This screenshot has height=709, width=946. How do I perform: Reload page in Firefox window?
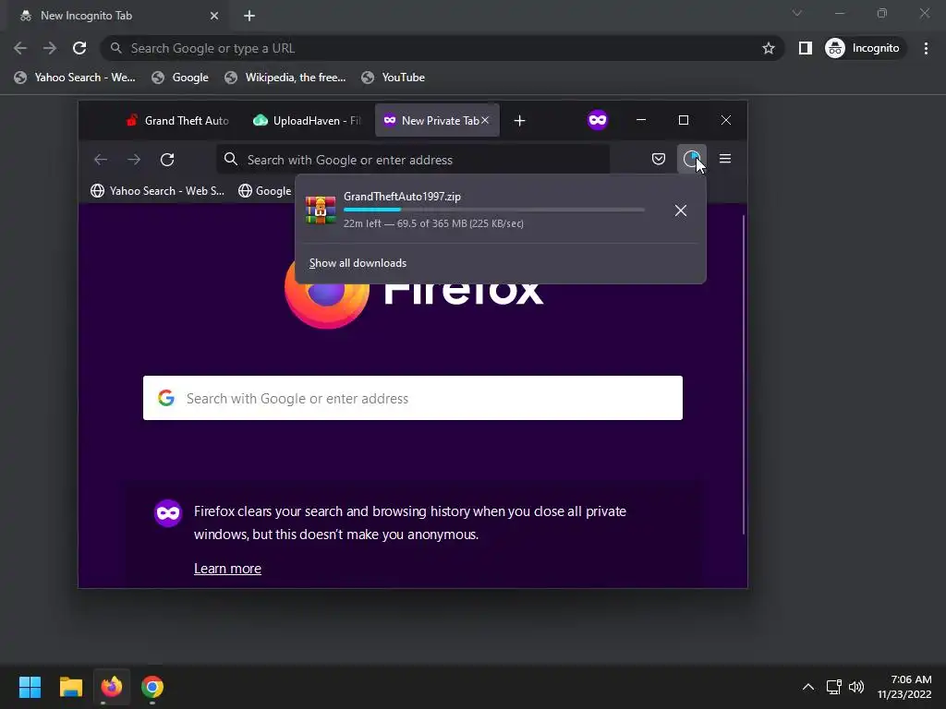pos(167,159)
